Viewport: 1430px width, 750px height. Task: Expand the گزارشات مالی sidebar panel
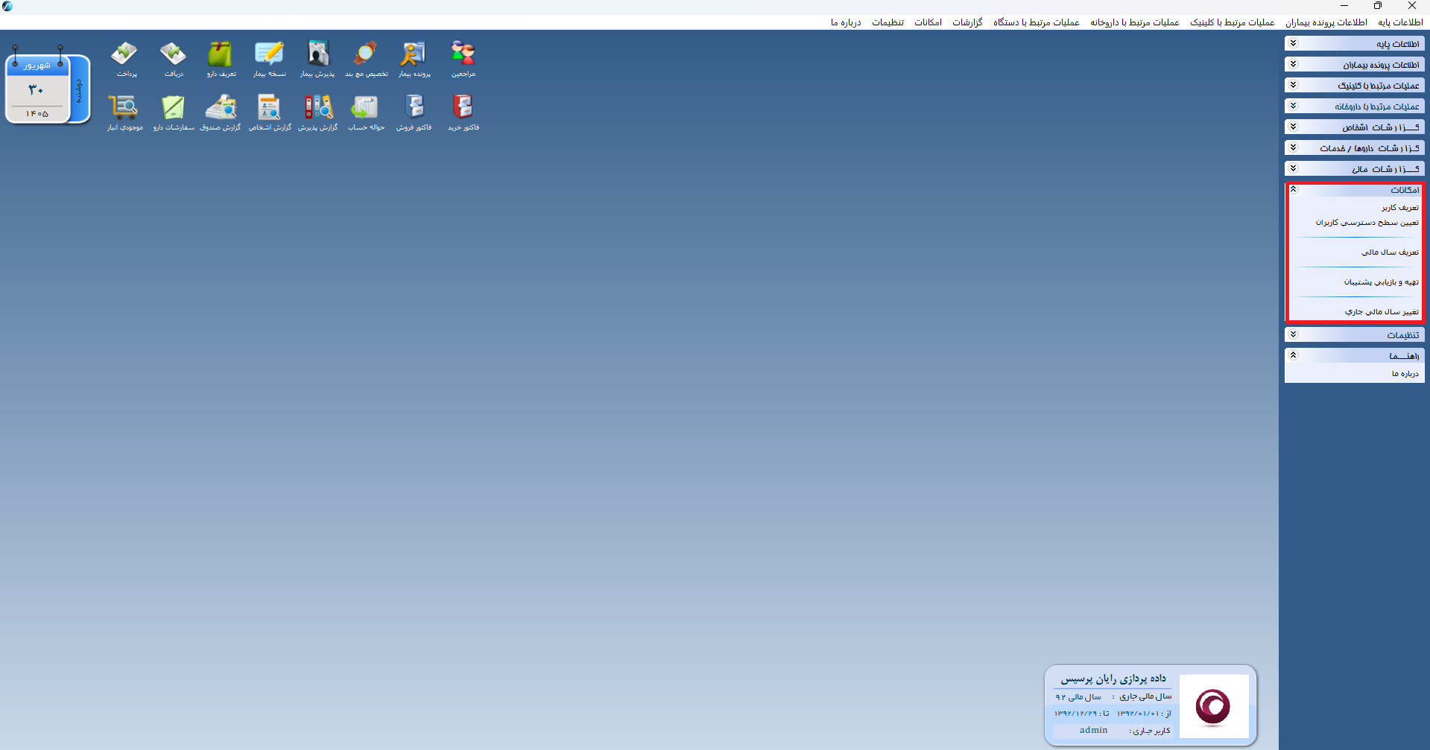1355,169
